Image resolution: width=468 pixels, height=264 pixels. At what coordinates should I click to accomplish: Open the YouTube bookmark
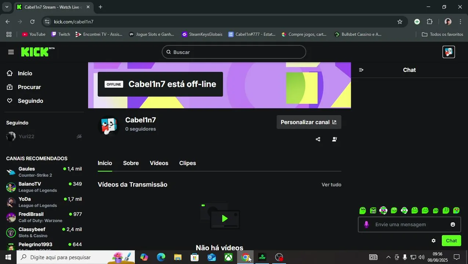coord(34,34)
